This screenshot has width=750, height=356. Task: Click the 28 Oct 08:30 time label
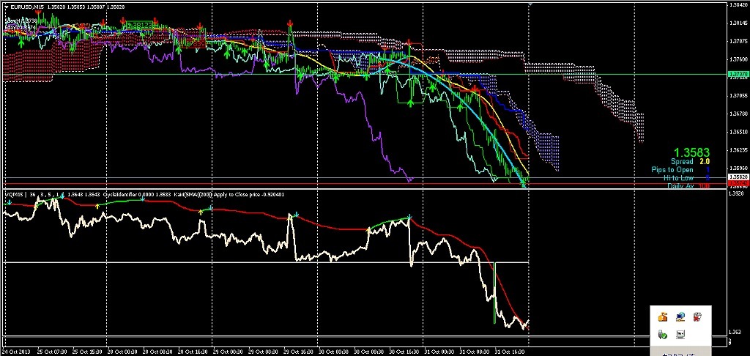[158, 352]
